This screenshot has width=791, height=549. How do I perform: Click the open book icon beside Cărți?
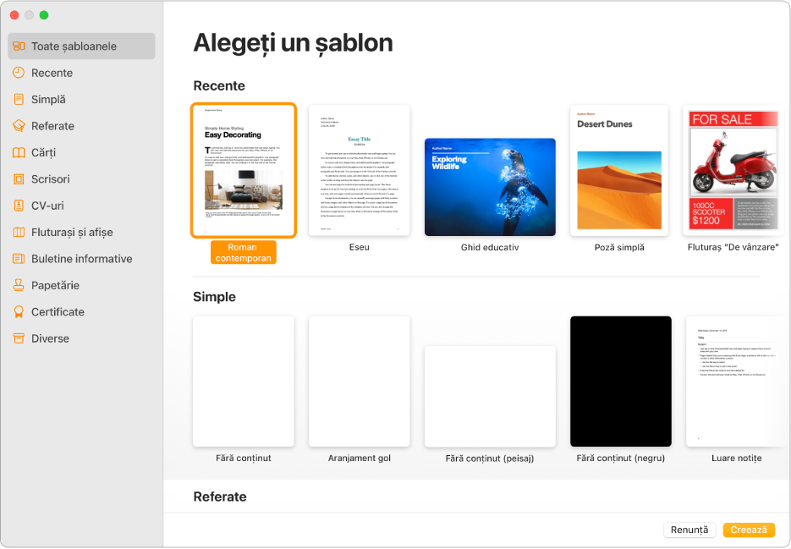coord(19,152)
